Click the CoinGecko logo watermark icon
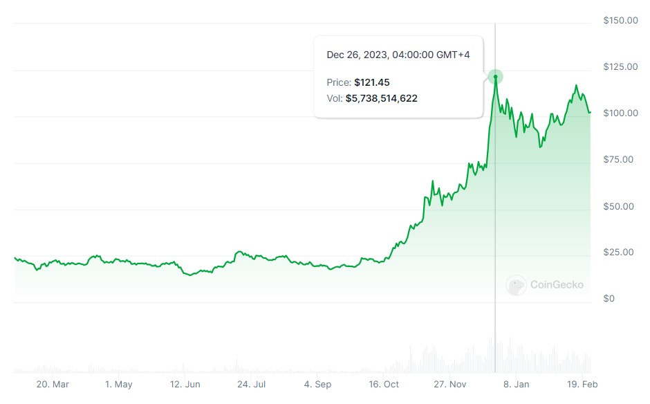Screen dimensions: 650x404 [516, 285]
